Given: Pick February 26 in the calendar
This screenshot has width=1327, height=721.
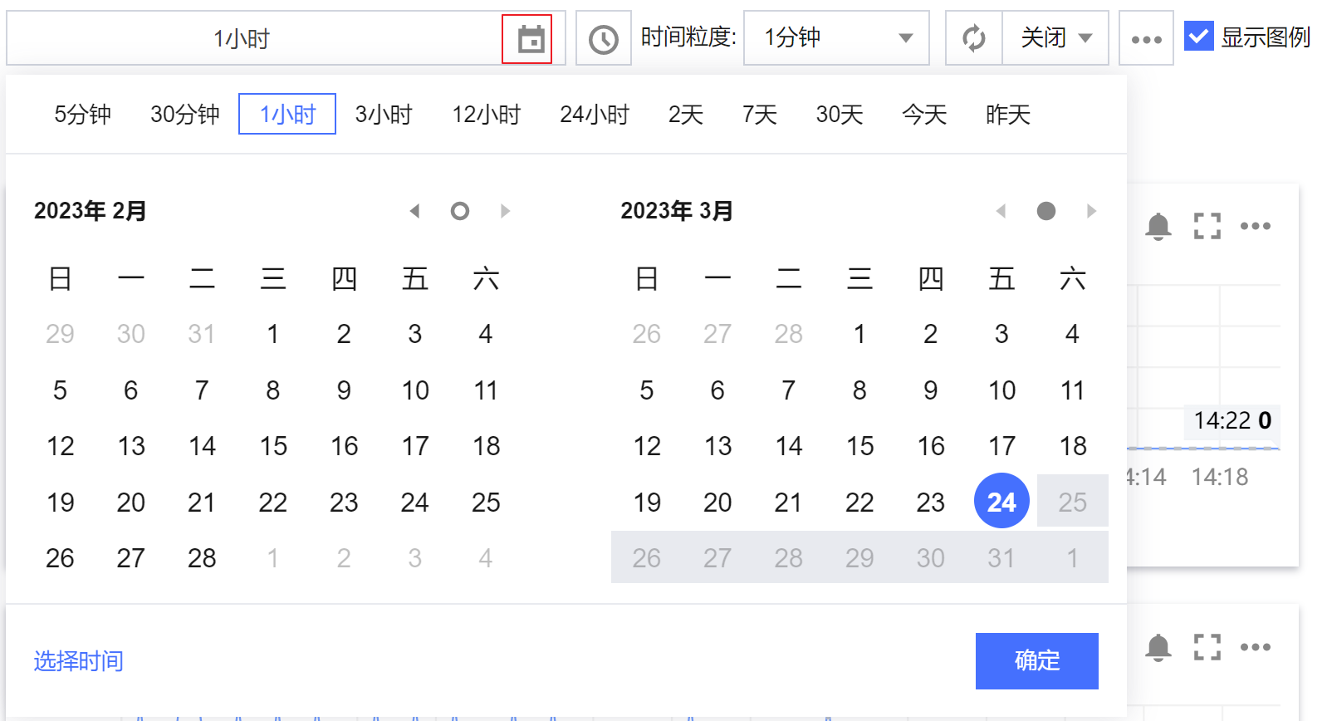Looking at the screenshot, I should (60, 558).
